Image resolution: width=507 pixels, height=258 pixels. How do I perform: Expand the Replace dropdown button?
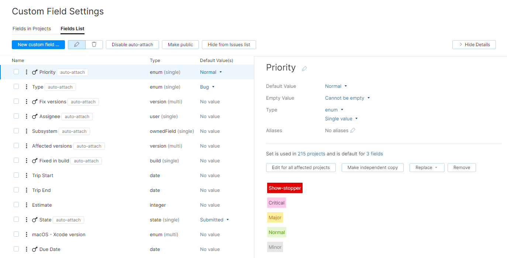click(427, 167)
